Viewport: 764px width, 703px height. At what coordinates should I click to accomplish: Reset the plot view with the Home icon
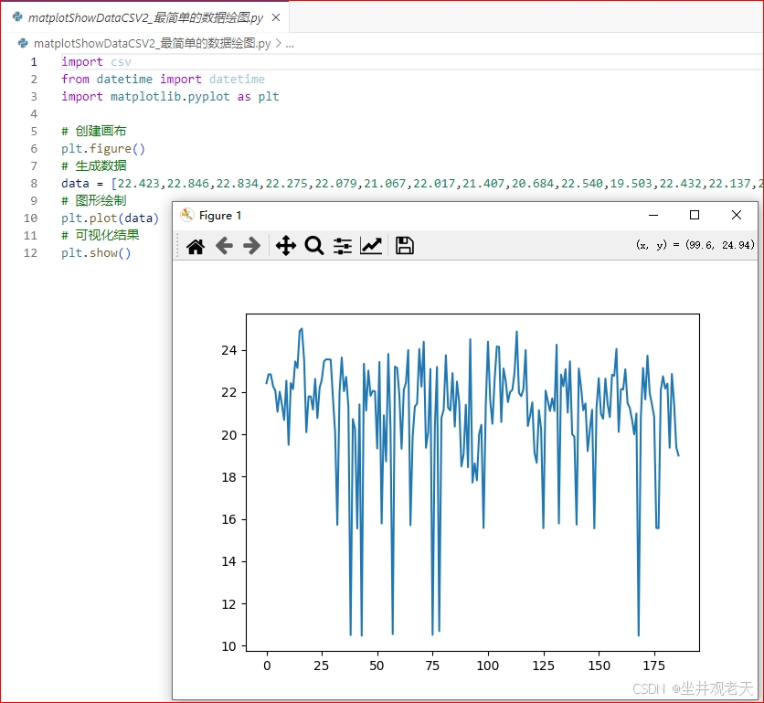point(195,245)
